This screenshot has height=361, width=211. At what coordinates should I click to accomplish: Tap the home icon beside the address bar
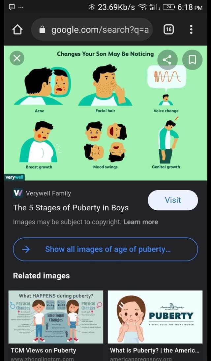click(17, 29)
